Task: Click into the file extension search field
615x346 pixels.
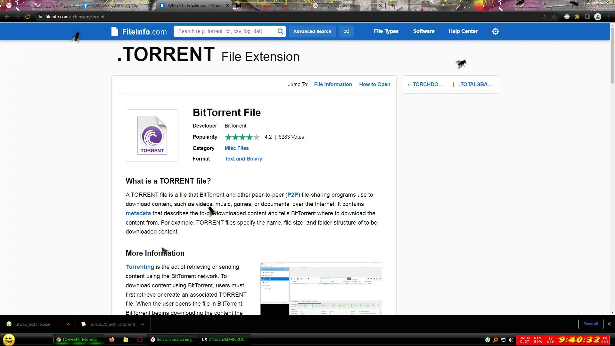Action: point(224,31)
